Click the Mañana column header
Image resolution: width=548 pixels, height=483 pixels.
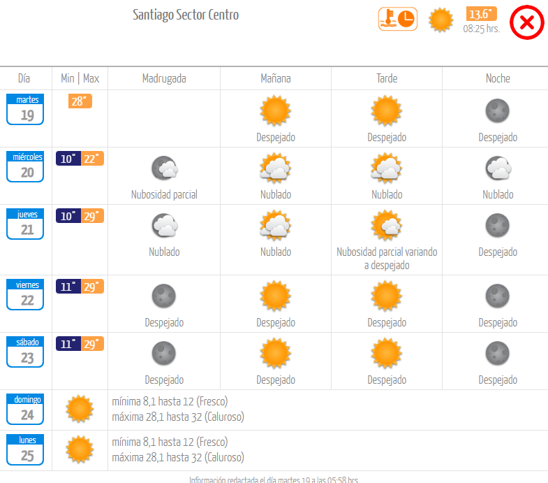tap(276, 78)
